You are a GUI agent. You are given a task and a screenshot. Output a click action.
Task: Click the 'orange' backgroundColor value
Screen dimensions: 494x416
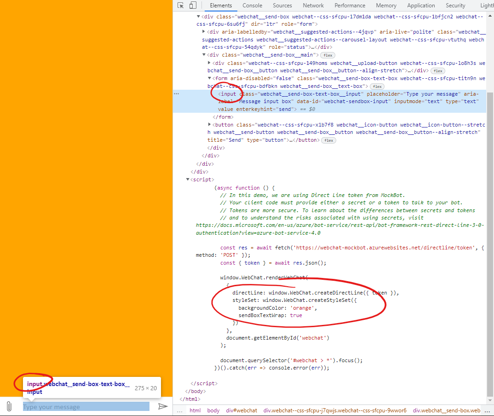(x=302, y=308)
